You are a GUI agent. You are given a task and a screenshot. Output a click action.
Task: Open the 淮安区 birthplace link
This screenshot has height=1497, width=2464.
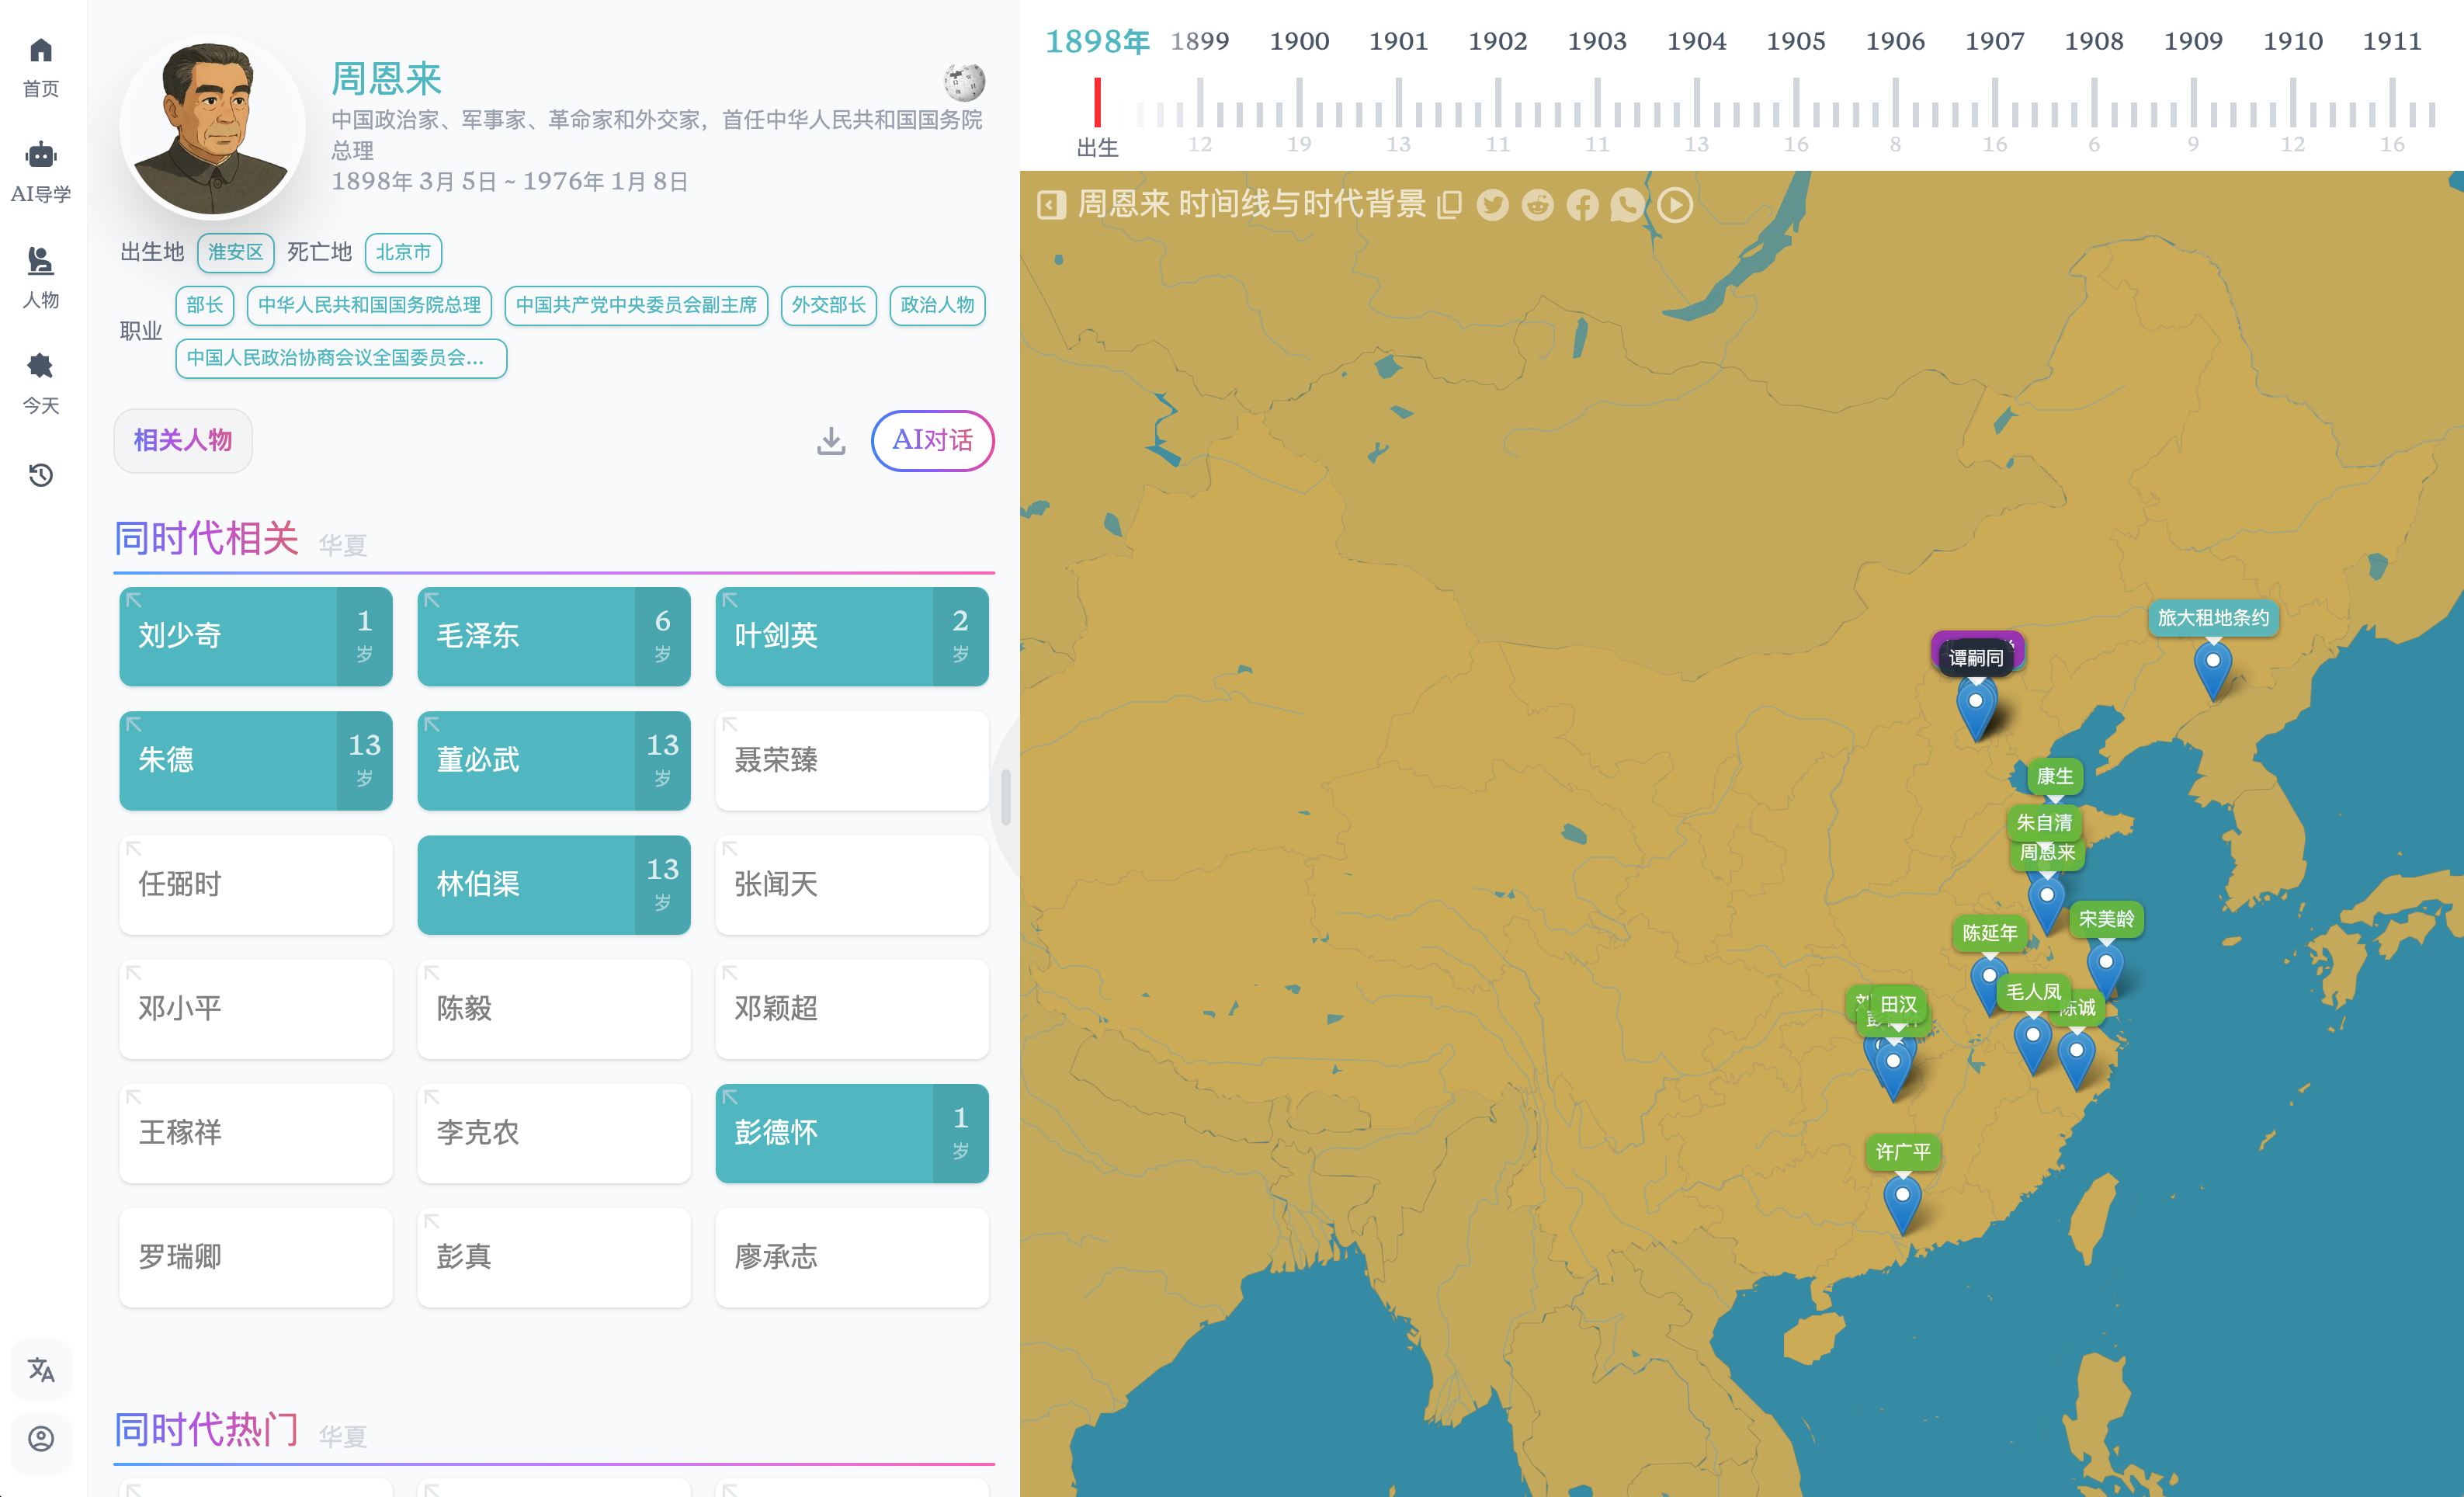pos(235,252)
